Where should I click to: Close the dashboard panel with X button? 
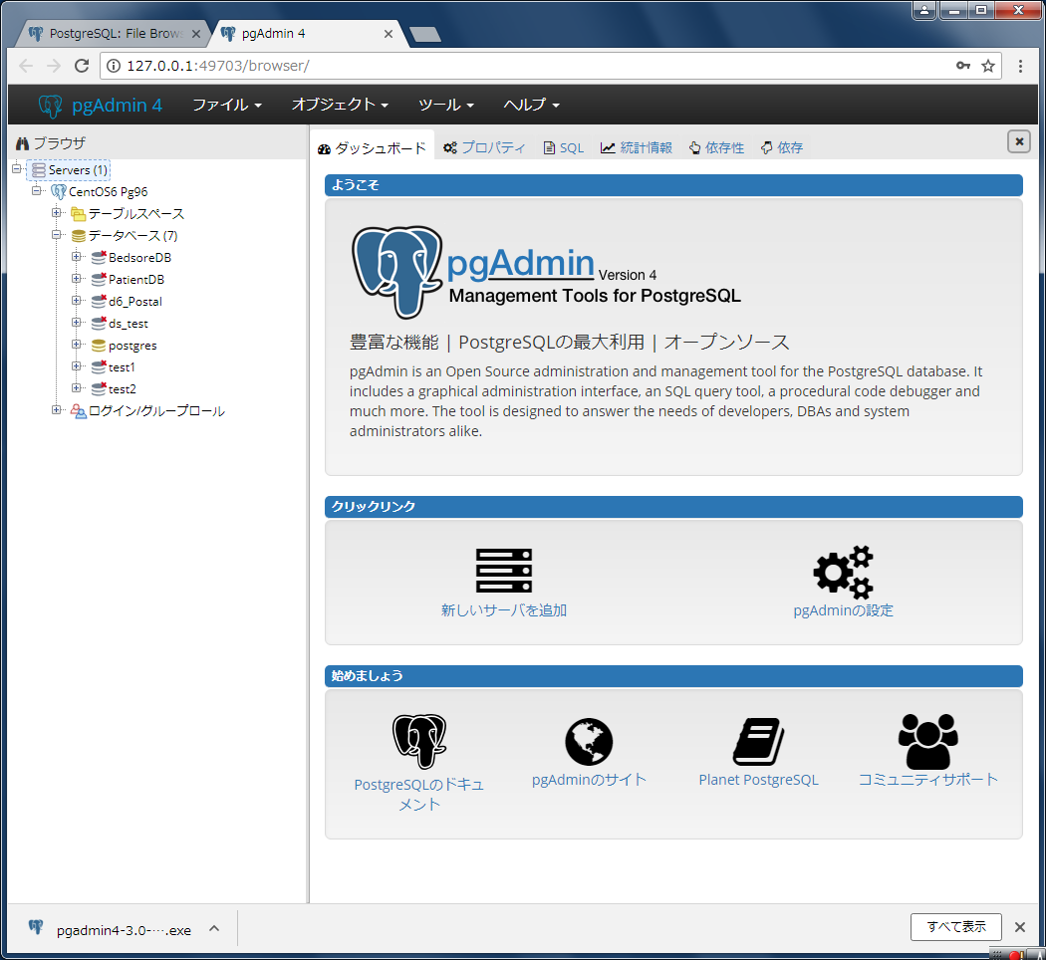pos(1019,141)
